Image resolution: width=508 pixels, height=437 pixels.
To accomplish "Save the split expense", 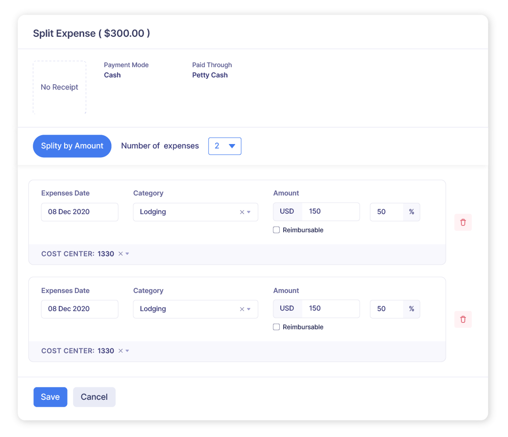I will (50, 397).
